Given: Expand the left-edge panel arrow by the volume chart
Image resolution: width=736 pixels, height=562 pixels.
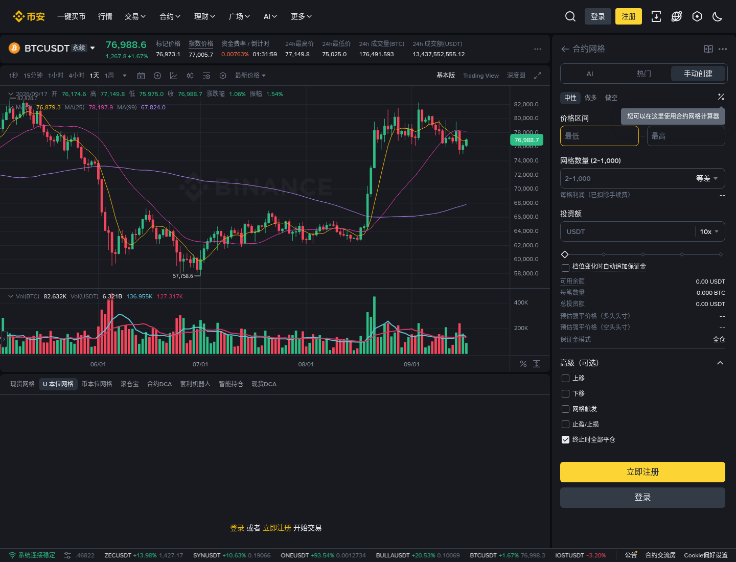Looking at the screenshot, I should coord(4,339).
